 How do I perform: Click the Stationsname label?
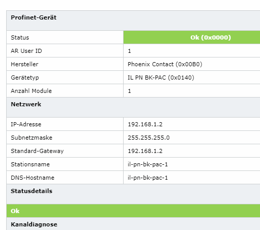click(30, 164)
